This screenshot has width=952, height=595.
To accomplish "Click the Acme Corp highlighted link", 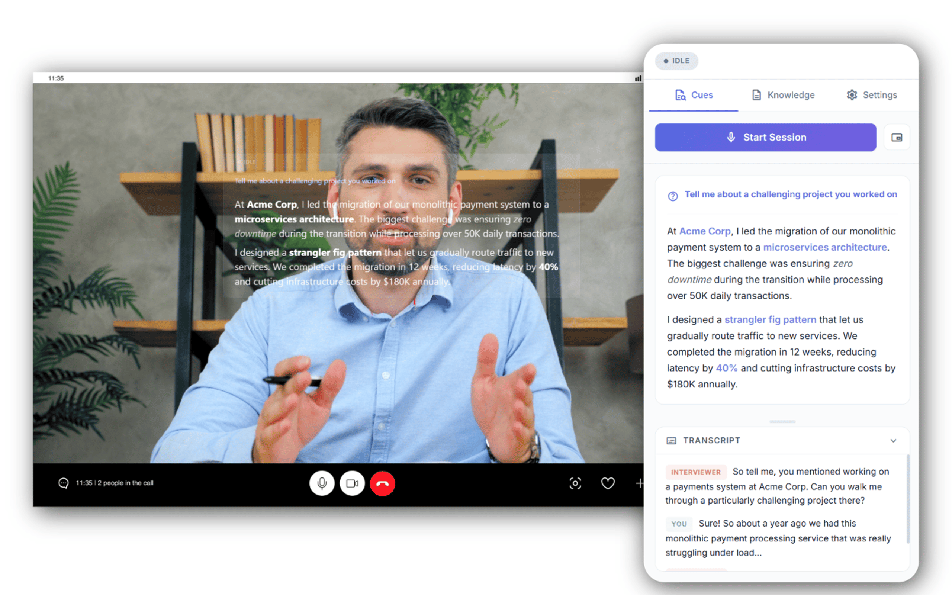I will tap(705, 231).
